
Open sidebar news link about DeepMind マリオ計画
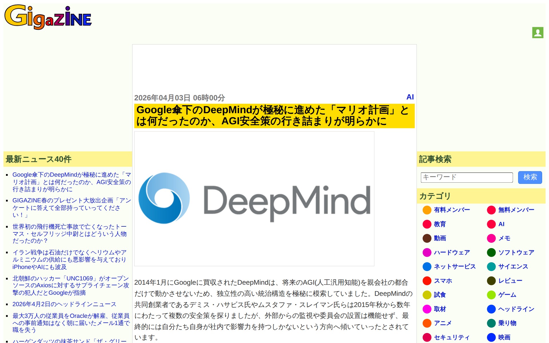pyautogui.click(x=71, y=182)
